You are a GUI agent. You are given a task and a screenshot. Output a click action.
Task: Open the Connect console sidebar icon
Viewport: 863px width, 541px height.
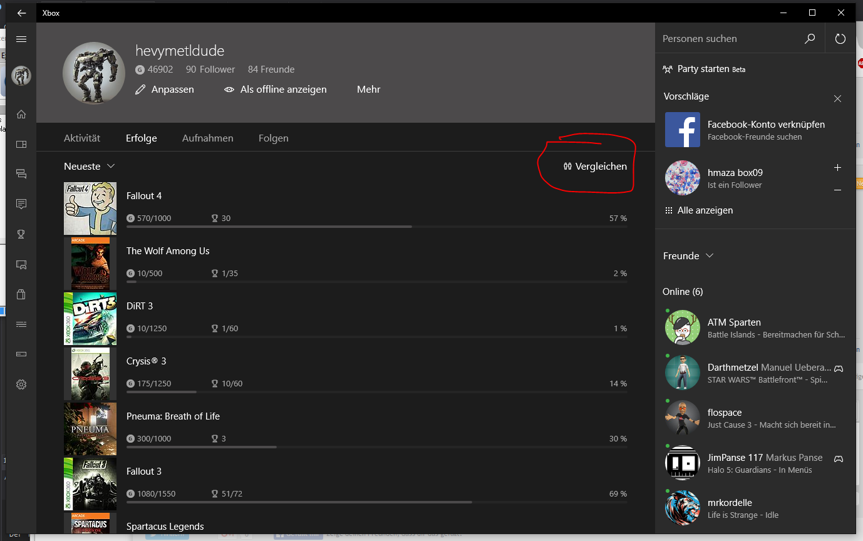coord(21,354)
